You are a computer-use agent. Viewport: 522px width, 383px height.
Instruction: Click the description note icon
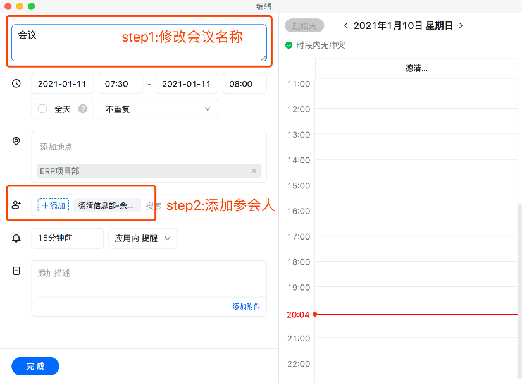coord(16,271)
